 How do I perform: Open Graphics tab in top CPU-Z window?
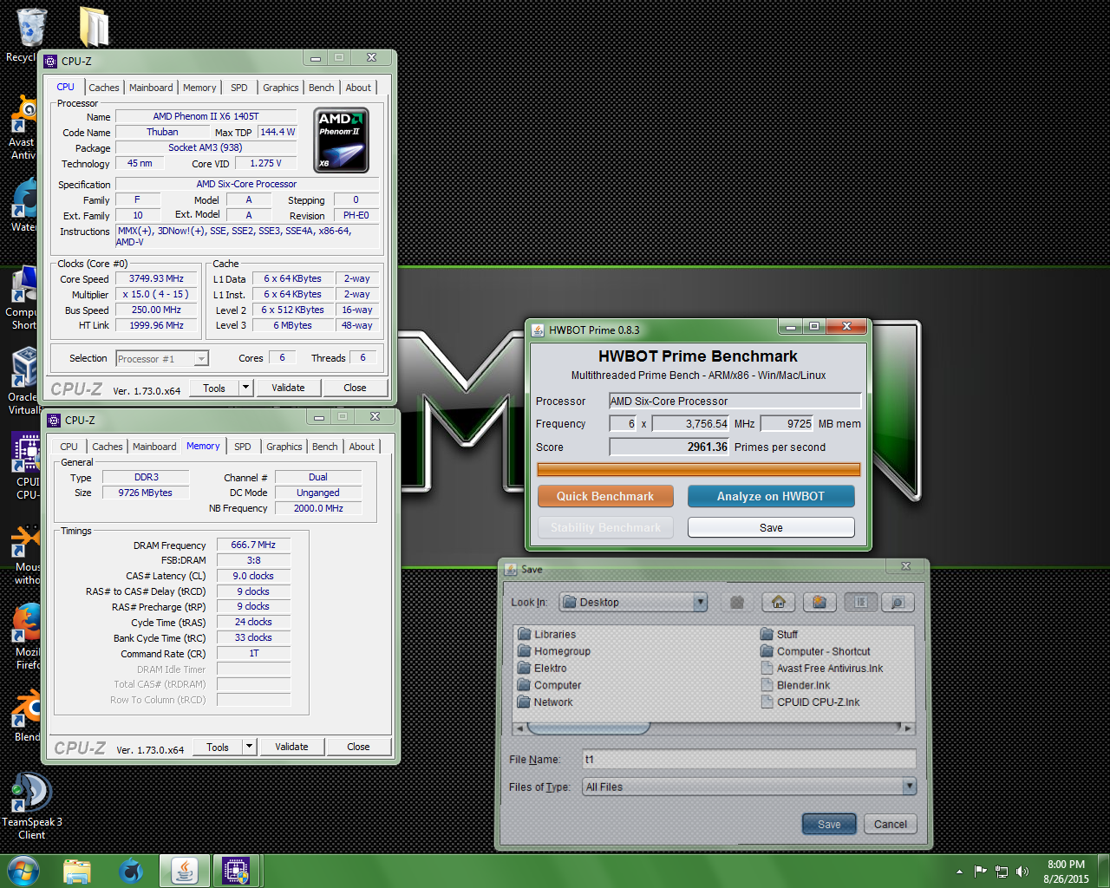[281, 88]
